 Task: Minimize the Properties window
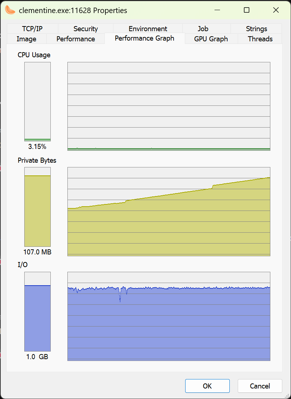point(217,10)
